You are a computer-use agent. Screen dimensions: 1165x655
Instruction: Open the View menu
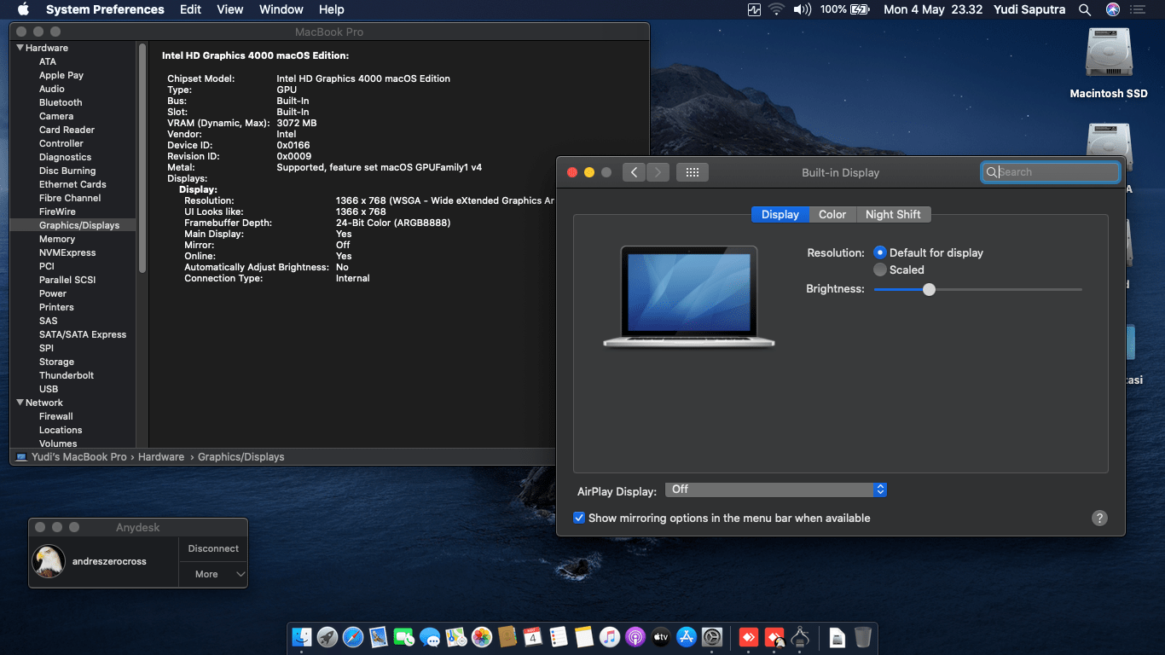pyautogui.click(x=230, y=9)
